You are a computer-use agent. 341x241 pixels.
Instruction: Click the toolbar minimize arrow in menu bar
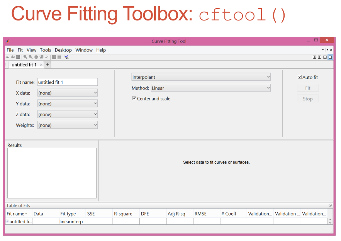coord(323,50)
